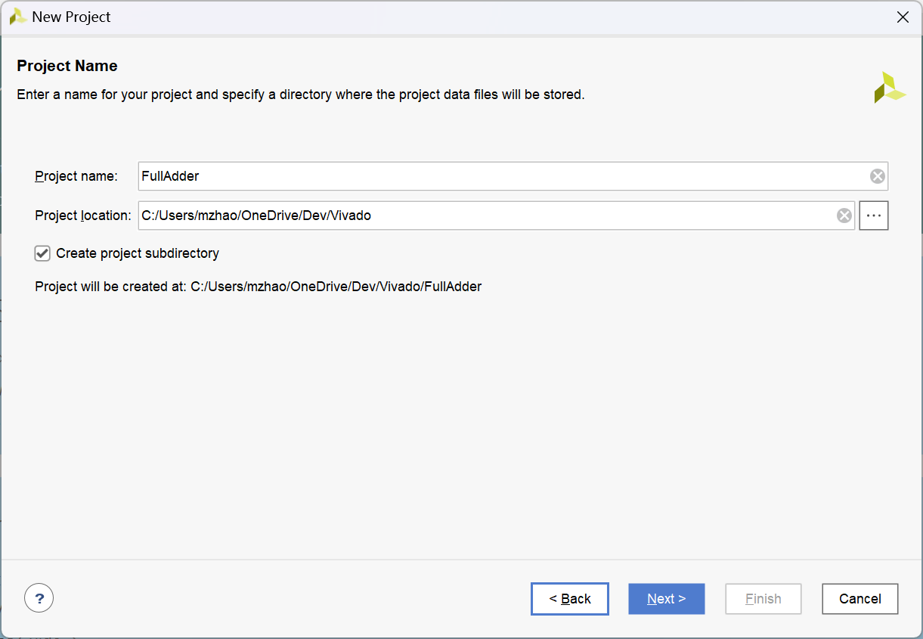Cancel the New Project wizard
923x639 pixels.
(860, 599)
